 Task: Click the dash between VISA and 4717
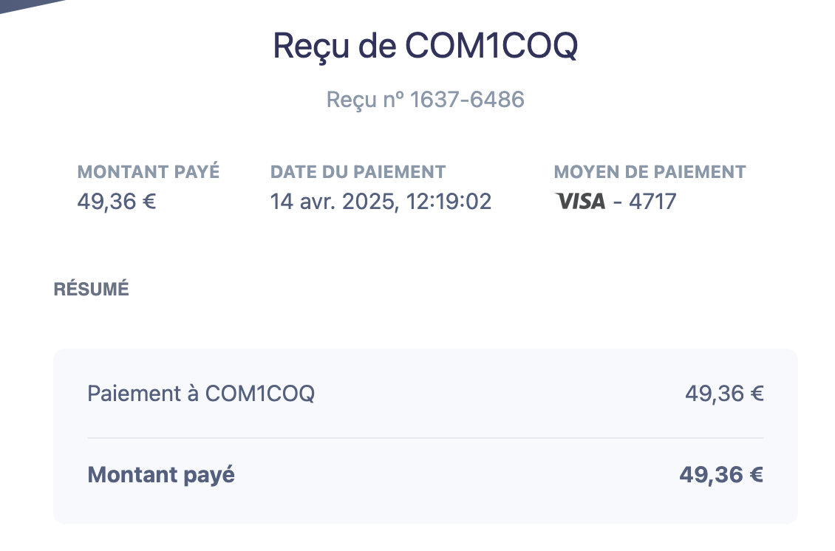(617, 203)
